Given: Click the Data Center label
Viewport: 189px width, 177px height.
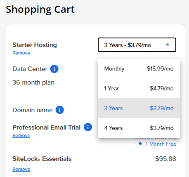Looking at the screenshot, I should tap(30, 69).
